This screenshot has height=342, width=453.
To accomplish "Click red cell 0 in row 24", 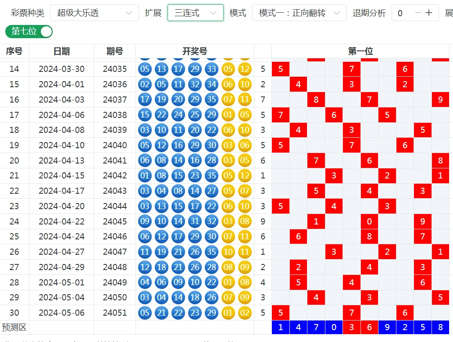I will [369, 221].
